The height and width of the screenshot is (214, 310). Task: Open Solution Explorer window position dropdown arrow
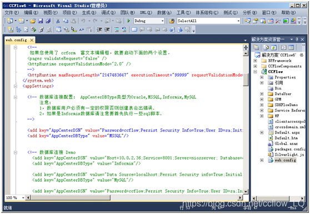coord(292,39)
